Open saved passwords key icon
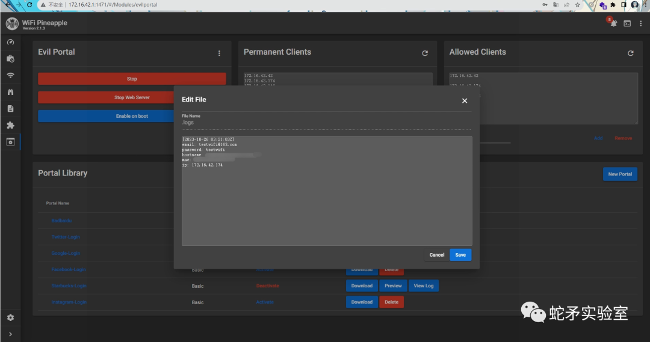Screen dimensions: 650x342 tap(545, 5)
